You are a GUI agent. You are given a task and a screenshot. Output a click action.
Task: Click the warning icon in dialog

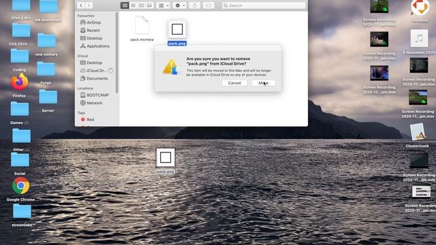(171, 67)
